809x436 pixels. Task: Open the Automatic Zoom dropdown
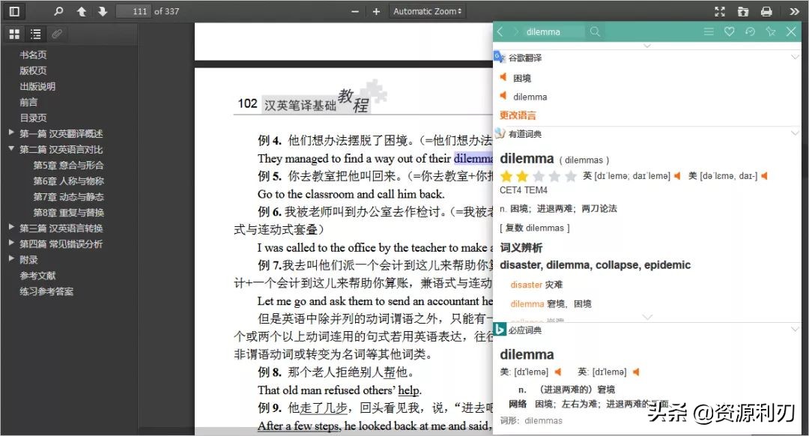(427, 10)
